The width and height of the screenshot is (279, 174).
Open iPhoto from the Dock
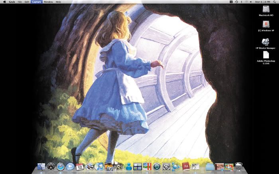tap(108, 167)
